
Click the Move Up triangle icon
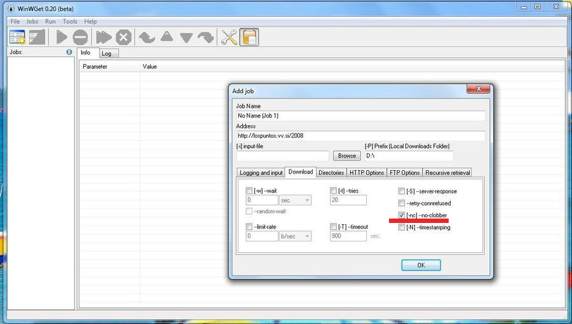click(x=167, y=36)
